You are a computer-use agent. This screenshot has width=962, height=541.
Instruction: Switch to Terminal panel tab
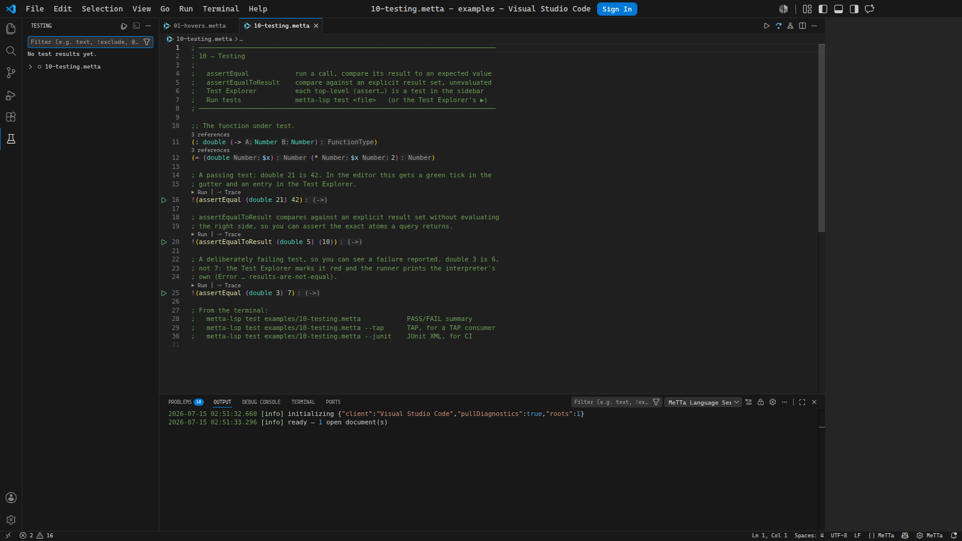point(303,402)
